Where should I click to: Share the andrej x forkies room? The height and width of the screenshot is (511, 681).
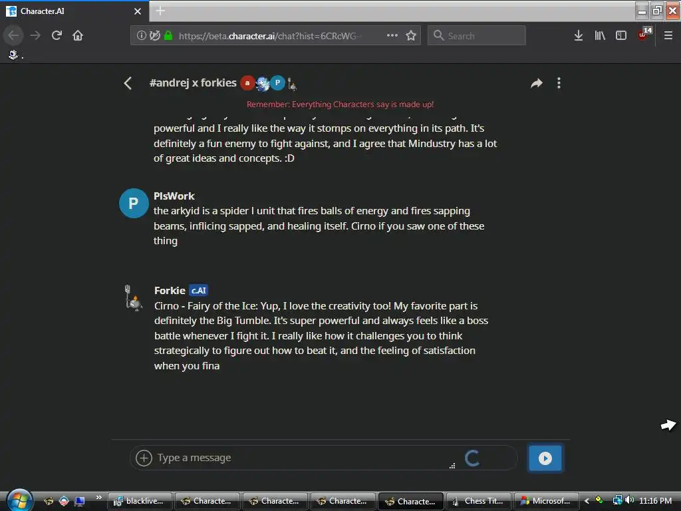click(537, 83)
